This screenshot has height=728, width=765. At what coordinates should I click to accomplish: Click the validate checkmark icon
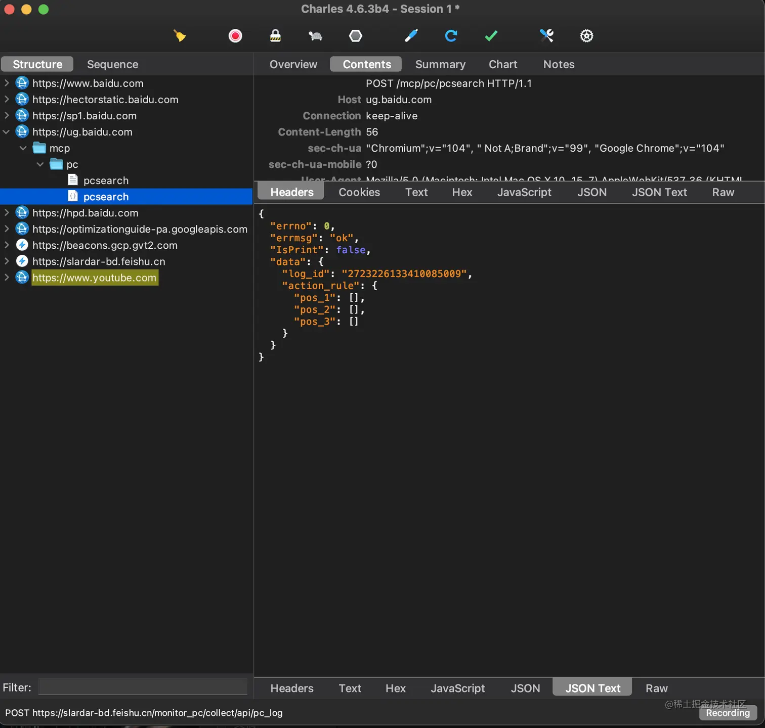pos(491,36)
